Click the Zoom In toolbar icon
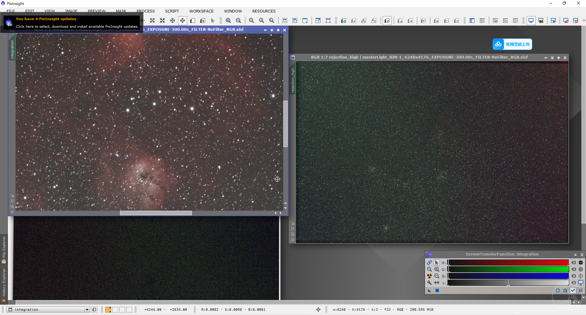586x315 pixels. (228, 20)
